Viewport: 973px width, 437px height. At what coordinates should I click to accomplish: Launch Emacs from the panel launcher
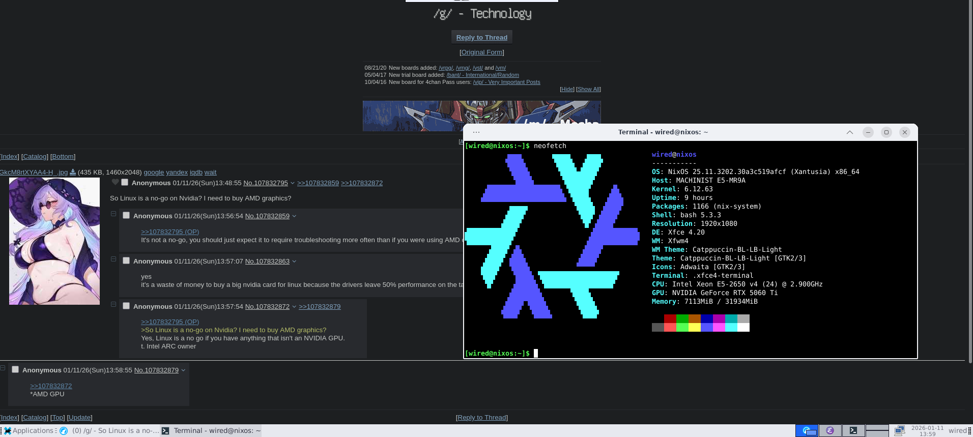(x=830, y=430)
